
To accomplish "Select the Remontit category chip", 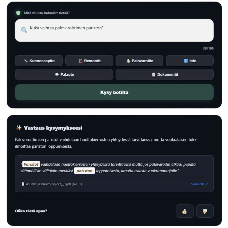I will 89,61.
